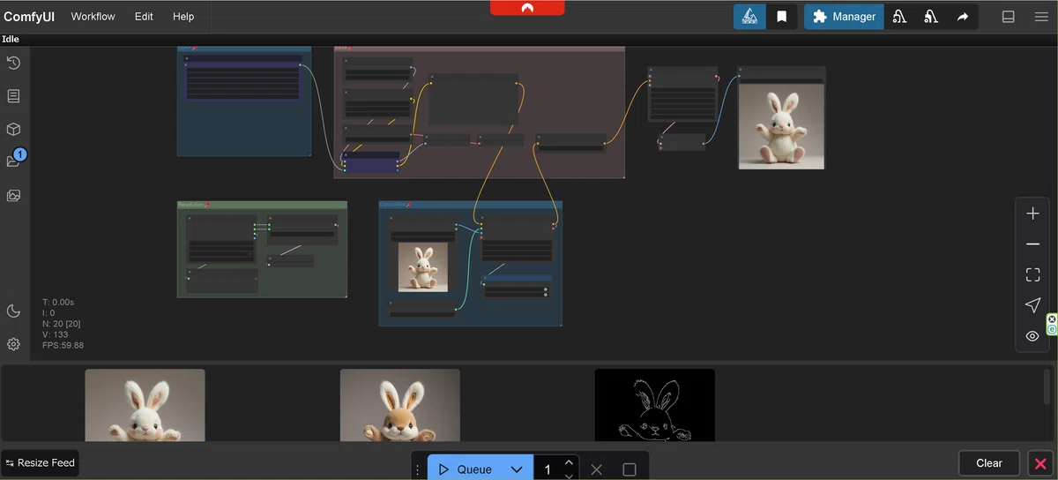Click the ComfyUI logo text
Screen dimensions: 1058x480
29,17
